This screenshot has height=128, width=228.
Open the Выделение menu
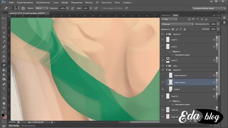[77, 2]
